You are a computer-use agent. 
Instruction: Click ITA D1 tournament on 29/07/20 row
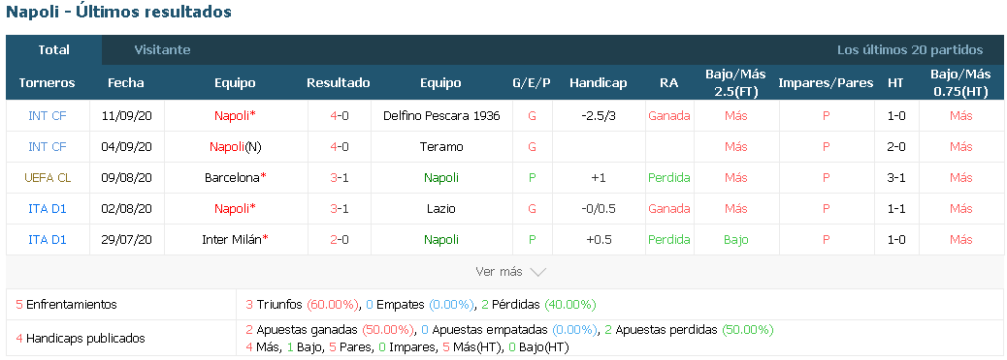pos(48,240)
